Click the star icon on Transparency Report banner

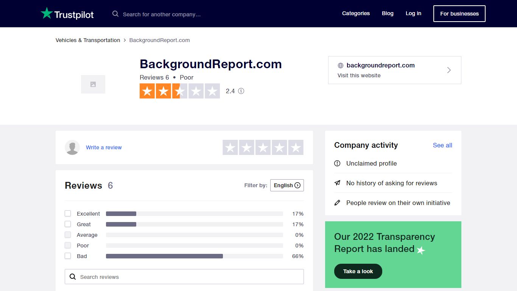[x=421, y=250]
